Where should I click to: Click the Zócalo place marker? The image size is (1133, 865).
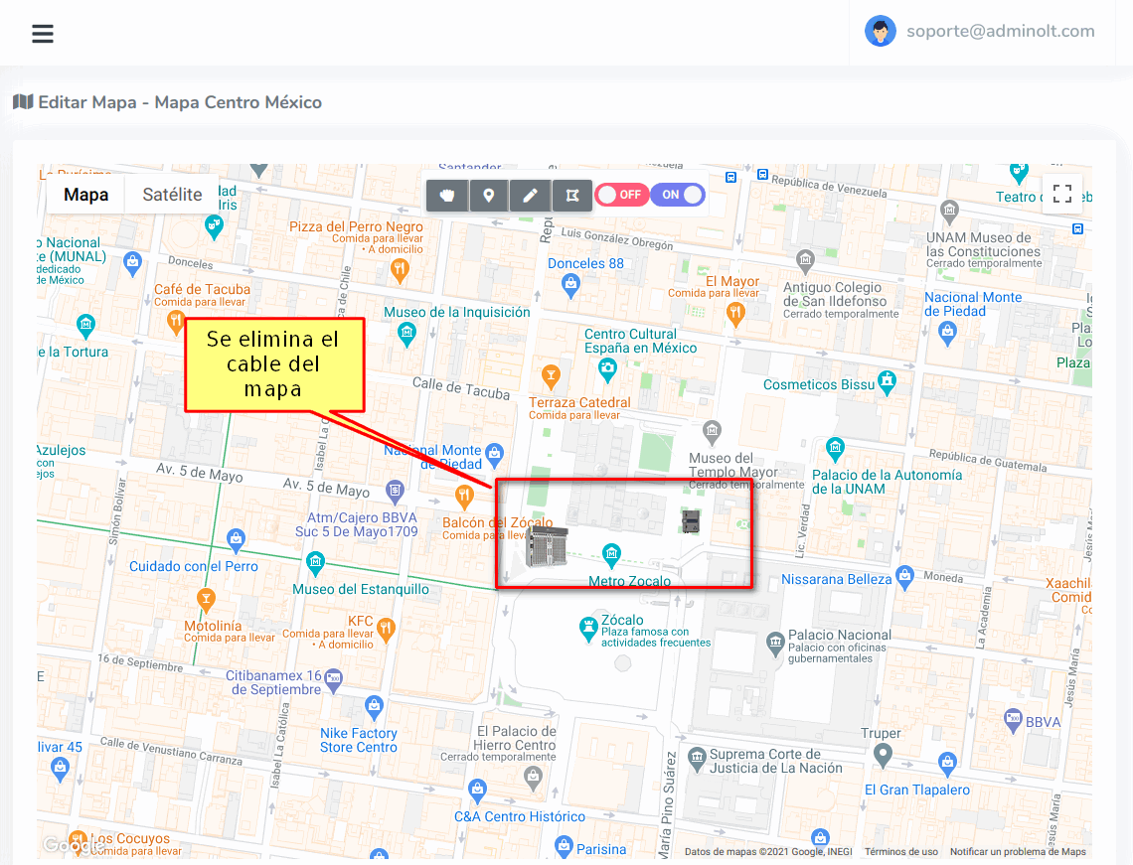[x=589, y=628]
